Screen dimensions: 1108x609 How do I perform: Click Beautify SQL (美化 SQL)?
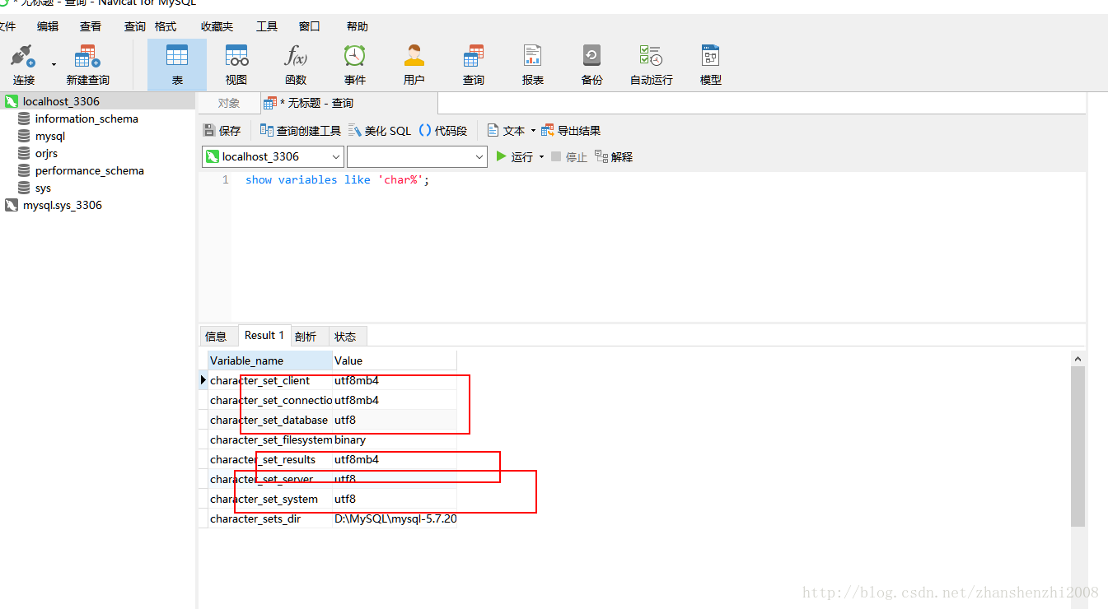(380, 131)
